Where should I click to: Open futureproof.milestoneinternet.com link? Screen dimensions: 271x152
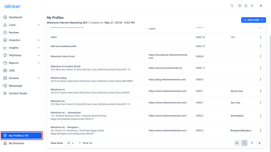coord(168,56)
